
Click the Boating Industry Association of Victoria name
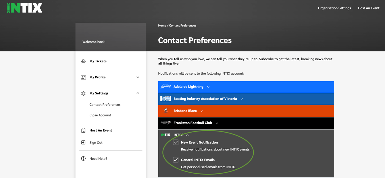point(205,99)
